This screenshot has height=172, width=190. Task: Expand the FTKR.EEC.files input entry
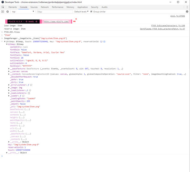2,32
